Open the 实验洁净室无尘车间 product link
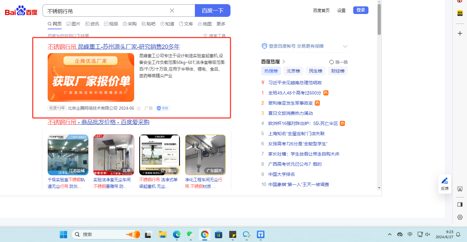 point(112,183)
